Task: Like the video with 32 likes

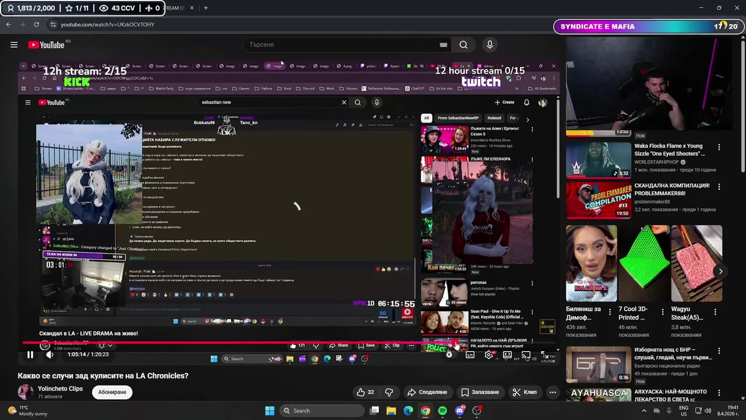Action: (x=365, y=392)
